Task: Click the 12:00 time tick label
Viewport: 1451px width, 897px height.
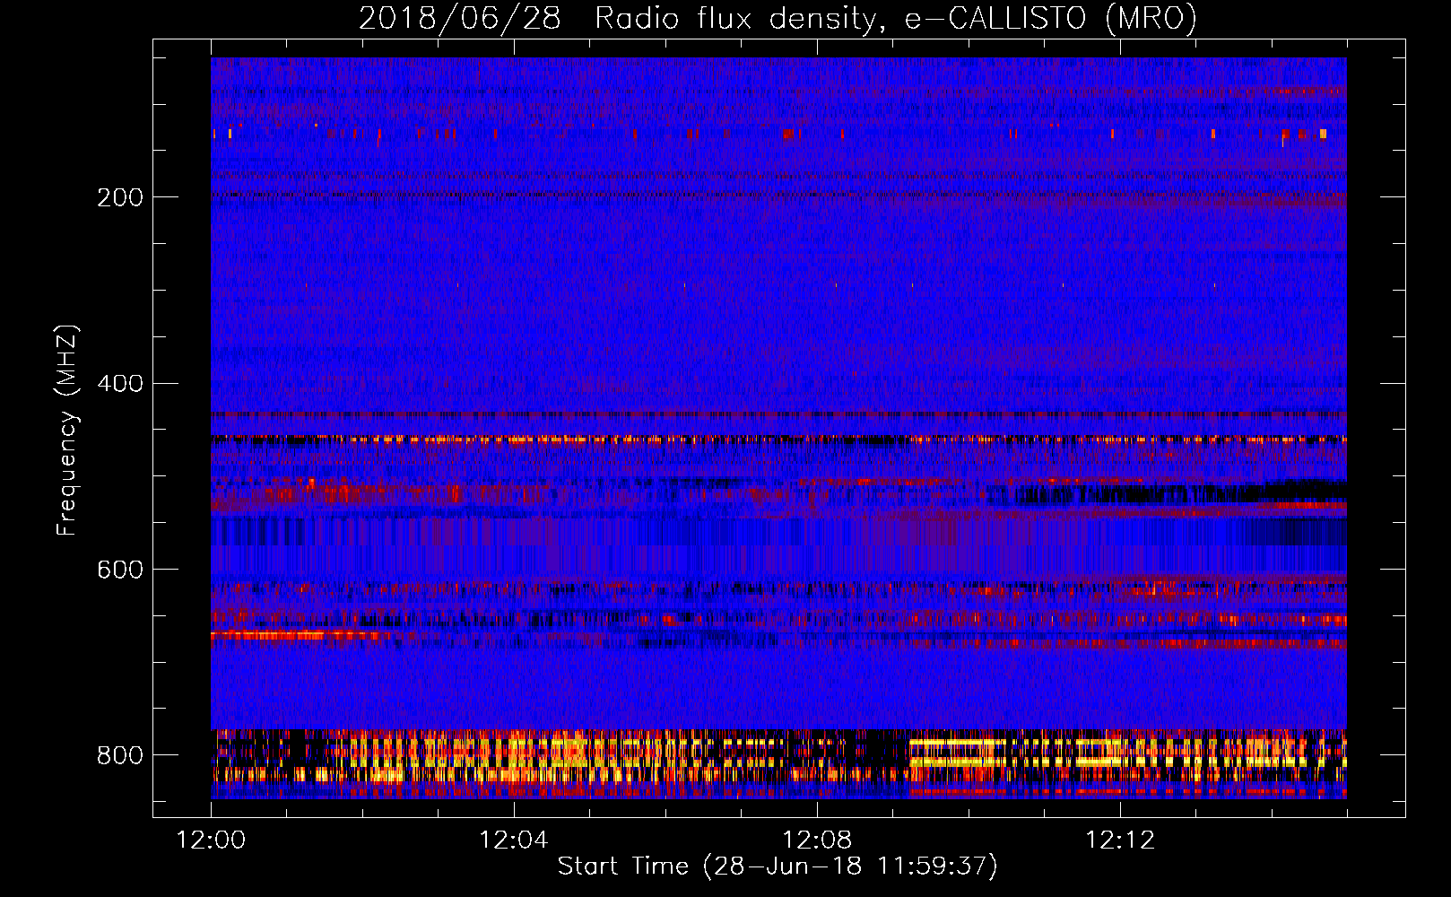Action: click(x=211, y=840)
